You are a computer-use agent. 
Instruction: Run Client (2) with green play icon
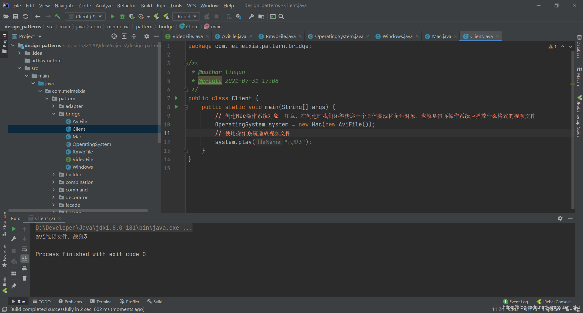pyautogui.click(x=112, y=16)
